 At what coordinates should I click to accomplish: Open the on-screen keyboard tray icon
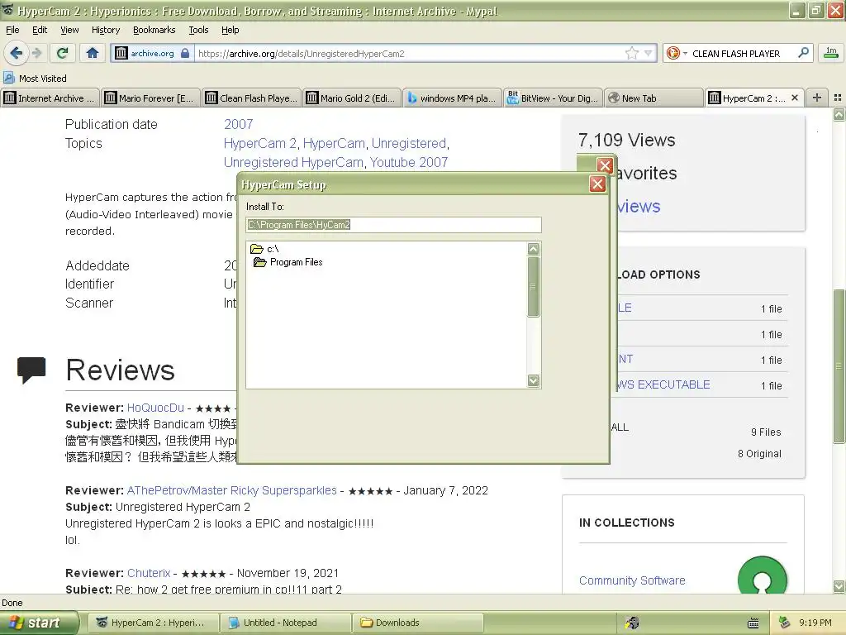coord(753,623)
